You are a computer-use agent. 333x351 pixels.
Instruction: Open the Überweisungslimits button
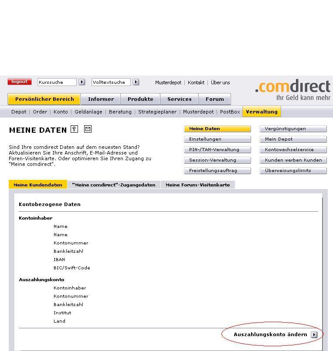(293, 171)
